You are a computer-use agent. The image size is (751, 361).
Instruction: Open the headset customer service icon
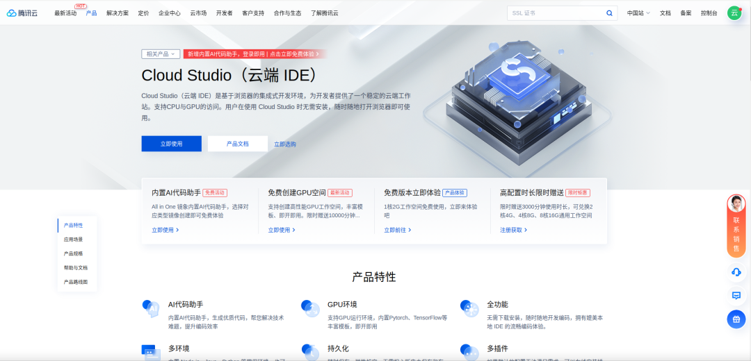click(x=736, y=272)
